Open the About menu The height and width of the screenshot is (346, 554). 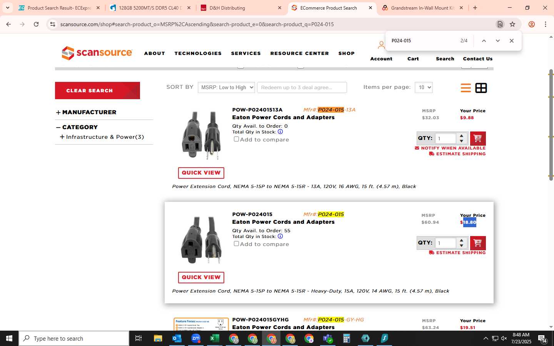point(155,53)
